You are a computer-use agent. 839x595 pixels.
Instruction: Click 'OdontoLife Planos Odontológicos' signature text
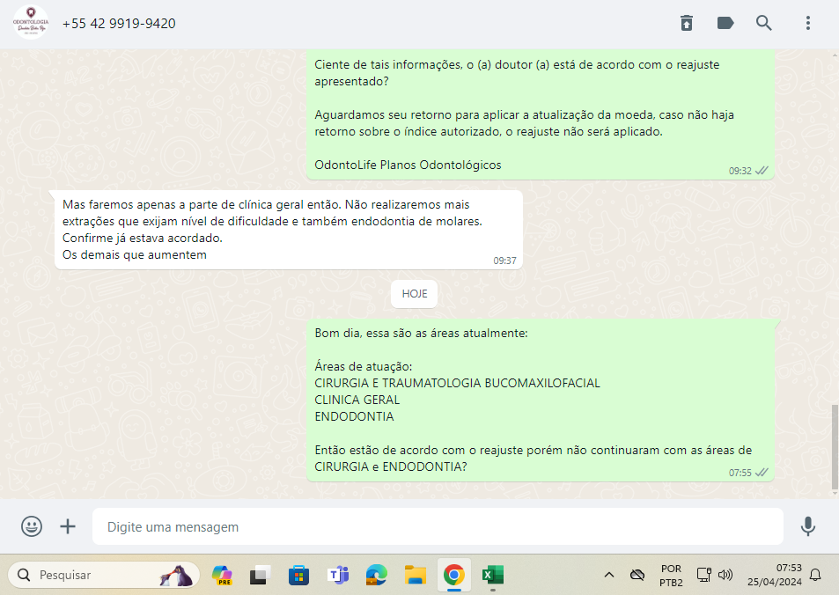[408, 165]
